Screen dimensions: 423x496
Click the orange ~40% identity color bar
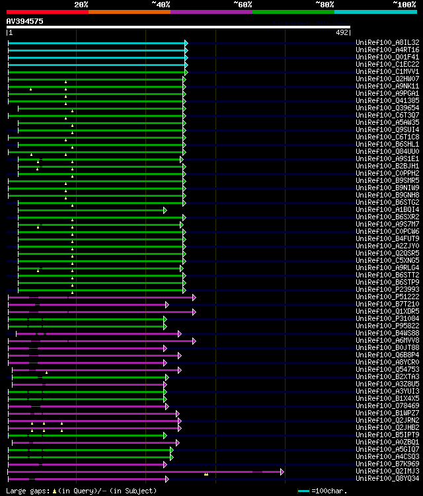tap(130, 12)
